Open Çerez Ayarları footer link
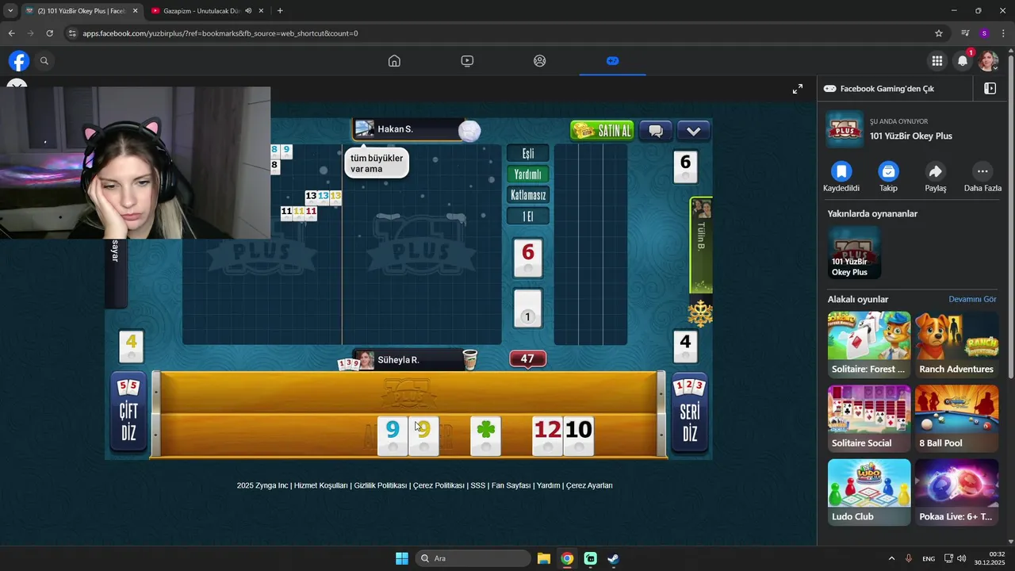 tap(589, 485)
